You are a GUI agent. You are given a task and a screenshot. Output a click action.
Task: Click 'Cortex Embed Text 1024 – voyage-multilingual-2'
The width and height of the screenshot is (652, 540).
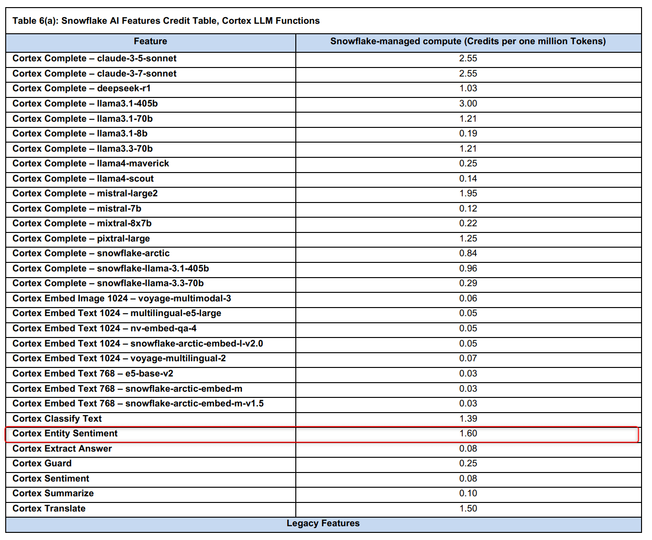(x=119, y=358)
